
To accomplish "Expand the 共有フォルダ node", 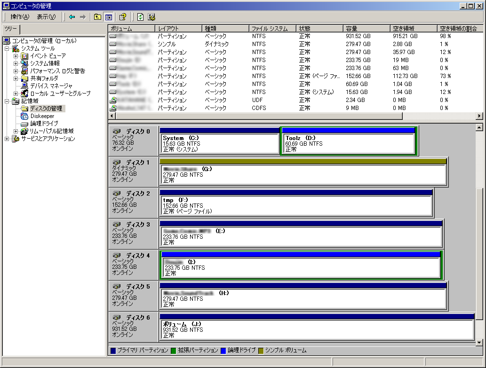I will 16,78.
